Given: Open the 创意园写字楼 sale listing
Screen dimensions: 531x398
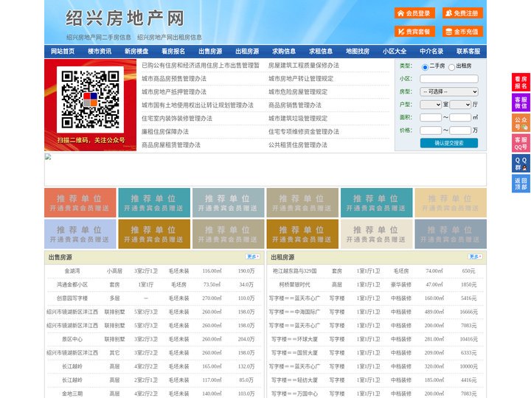Looking at the screenshot, I should point(72,298).
